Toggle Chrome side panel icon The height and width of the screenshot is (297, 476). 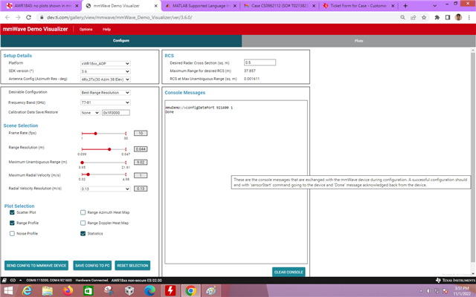coord(448,17)
